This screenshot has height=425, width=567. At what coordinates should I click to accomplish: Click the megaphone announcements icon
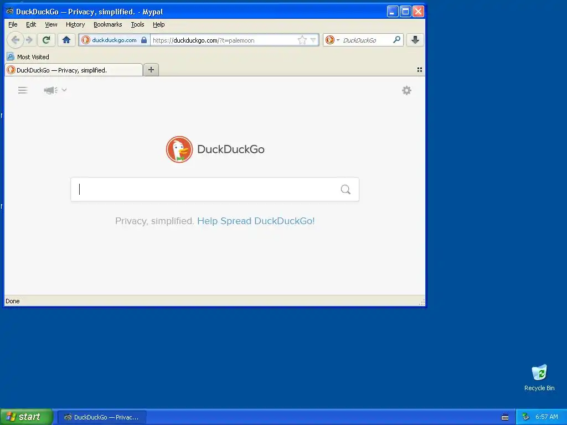(x=50, y=90)
